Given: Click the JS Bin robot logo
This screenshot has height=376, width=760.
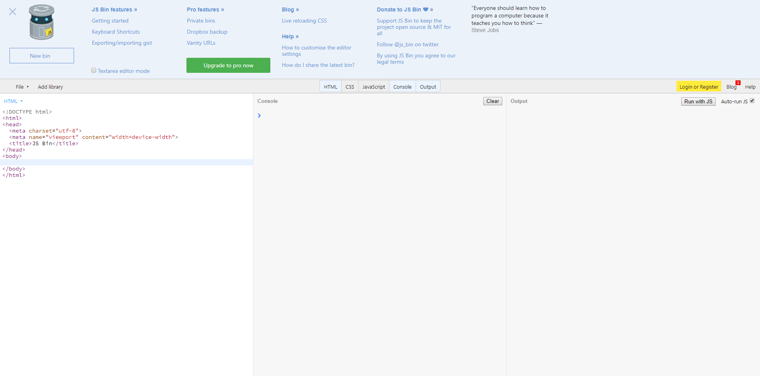Looking at the screenshot, I should tap(42, 22).
